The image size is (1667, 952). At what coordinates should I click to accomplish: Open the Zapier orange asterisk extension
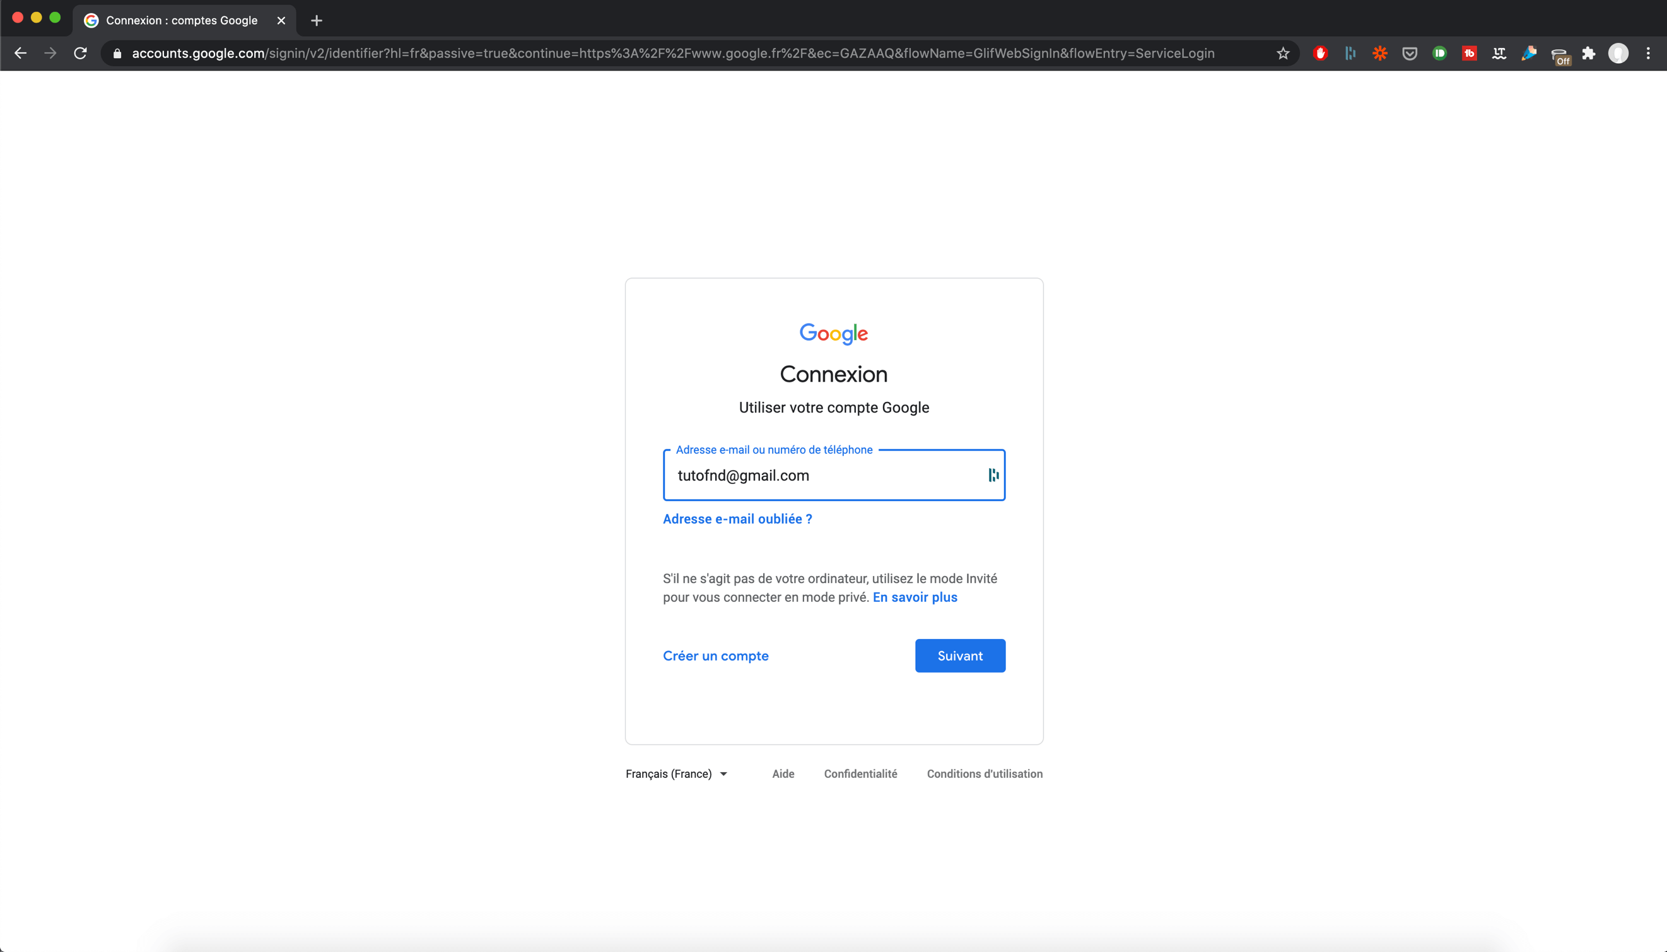(x=1379, y=54)
